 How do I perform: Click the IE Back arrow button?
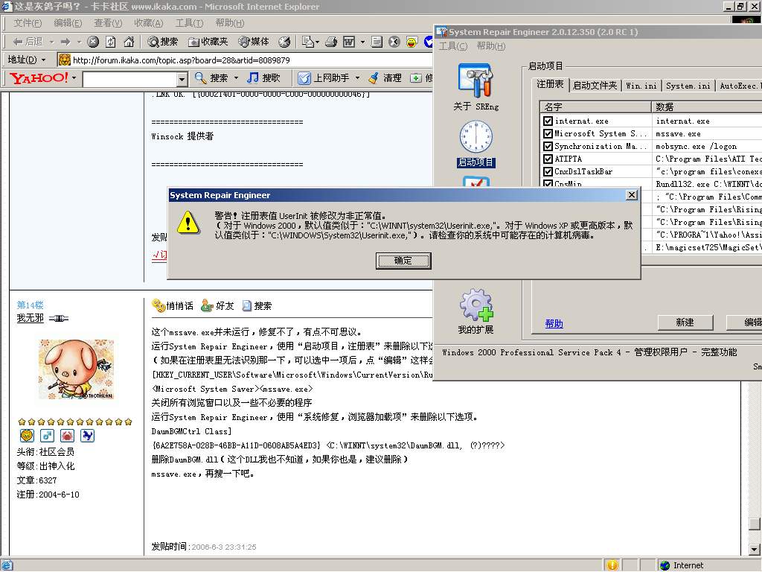click(x=28, y=42)
